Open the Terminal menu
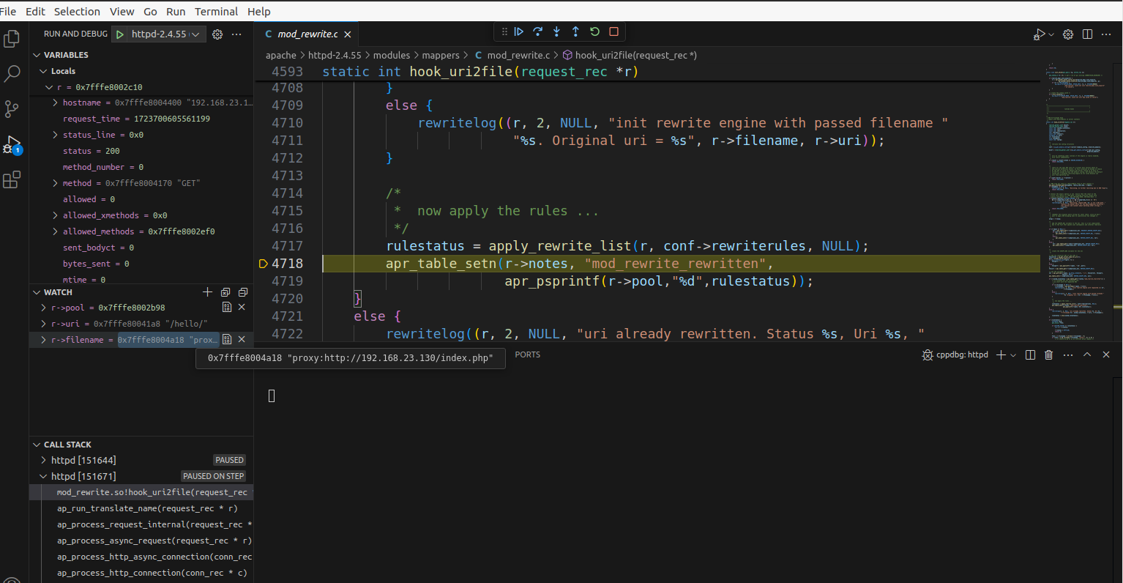 tap(216, 12)
